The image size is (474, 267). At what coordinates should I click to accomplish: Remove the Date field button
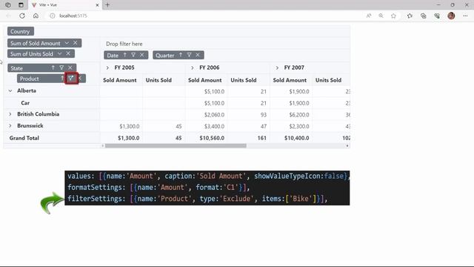pyautogui.click(x=141, y=55)
